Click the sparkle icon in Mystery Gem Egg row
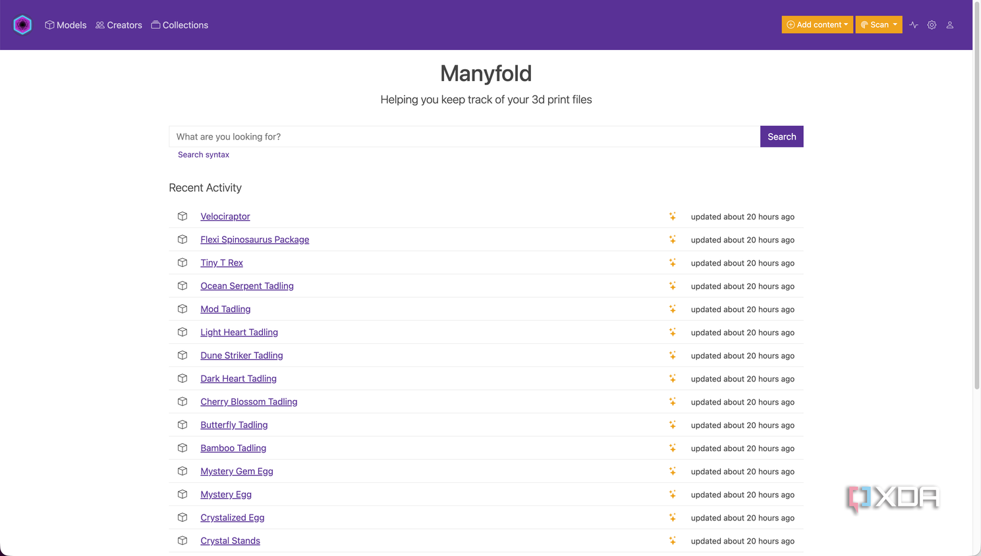Viewport: 981px width, 556px height. (673, 471)
